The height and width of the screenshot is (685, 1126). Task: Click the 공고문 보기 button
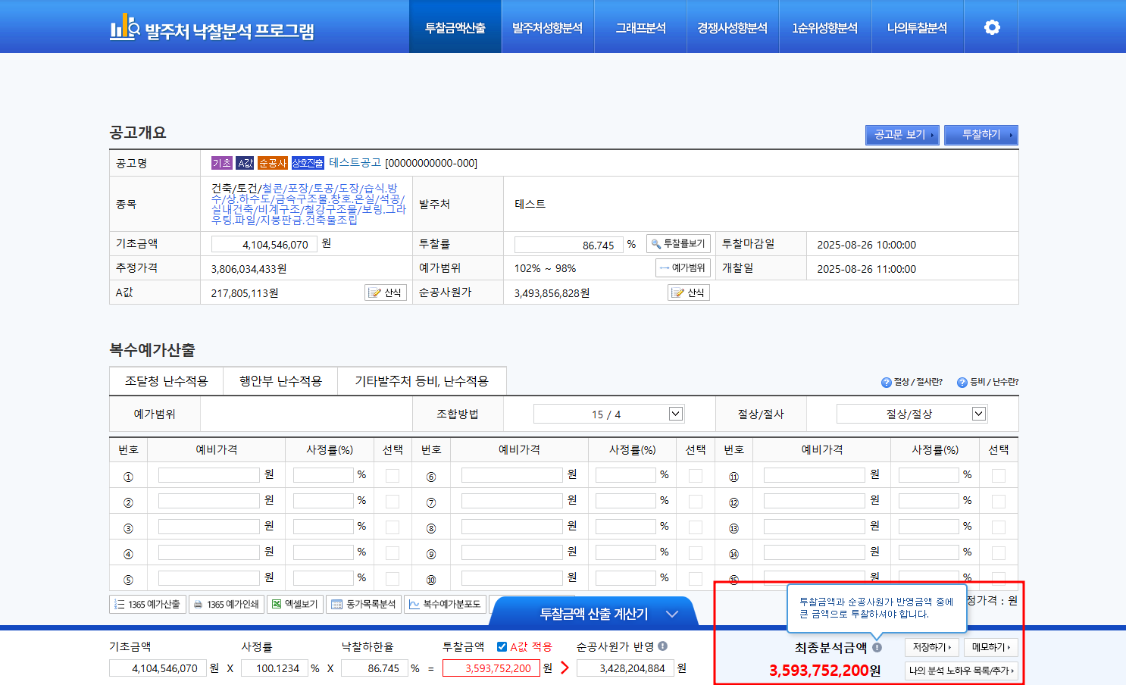point(902,135)
